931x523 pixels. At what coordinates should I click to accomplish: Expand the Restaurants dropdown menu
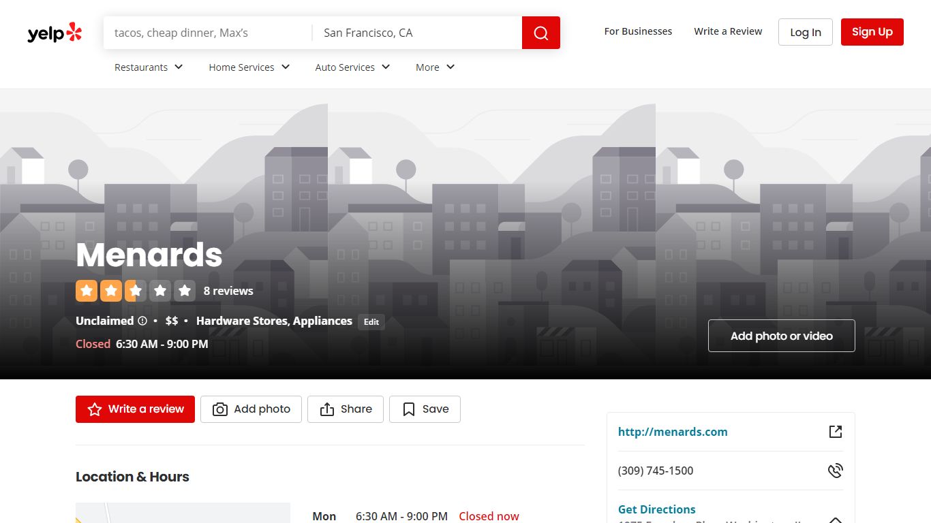point(149,67)
